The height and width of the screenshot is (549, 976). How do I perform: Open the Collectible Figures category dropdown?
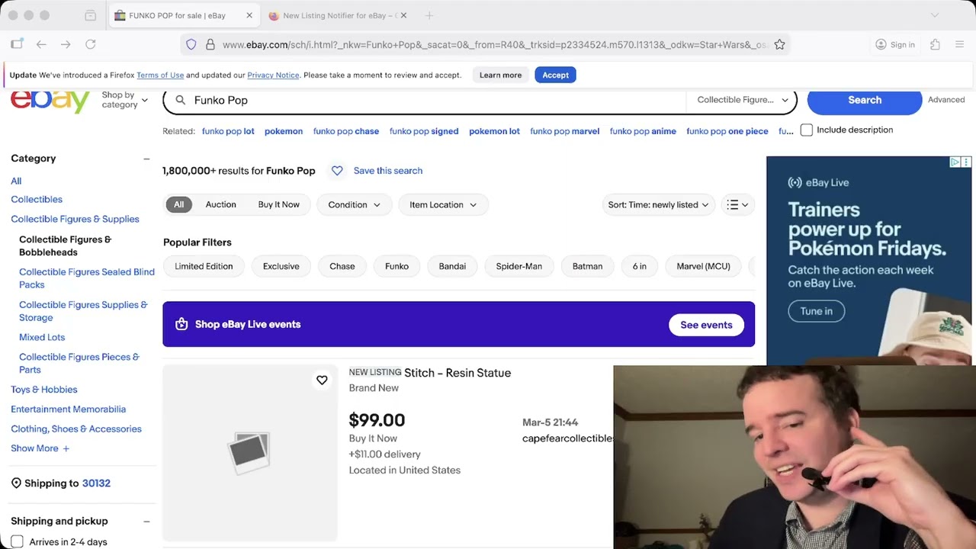742,100
